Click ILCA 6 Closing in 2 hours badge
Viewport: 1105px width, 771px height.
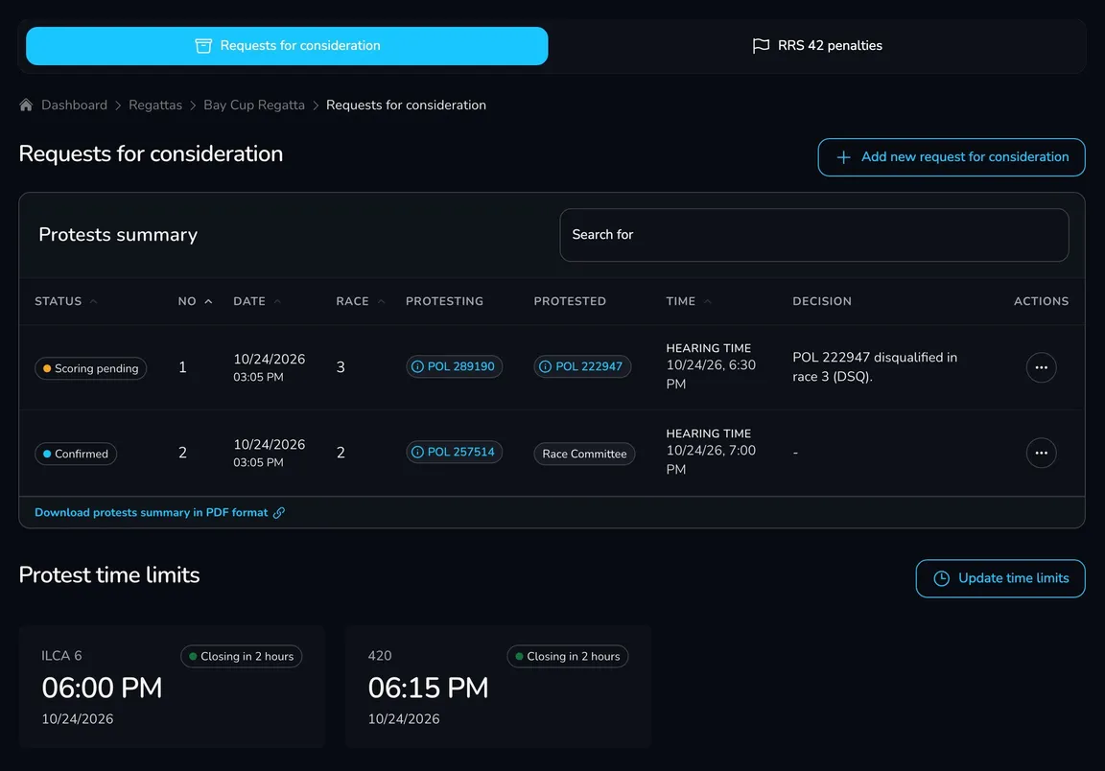[x=241, y=656]
